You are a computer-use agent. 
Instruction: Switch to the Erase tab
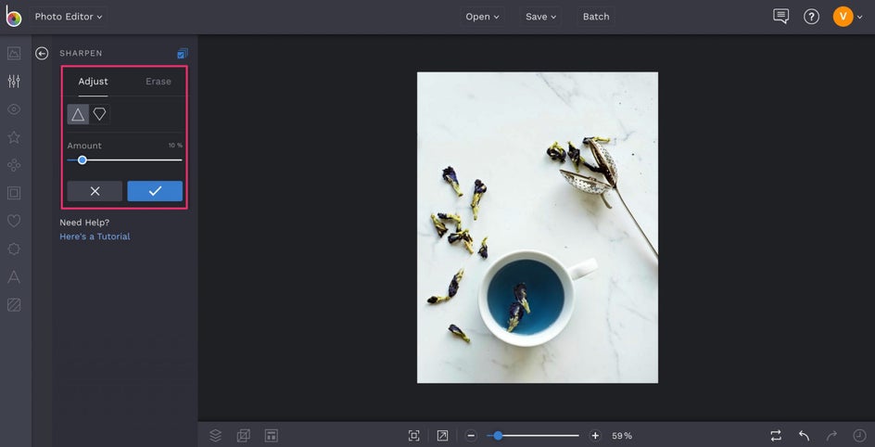[x=159, y=82]
